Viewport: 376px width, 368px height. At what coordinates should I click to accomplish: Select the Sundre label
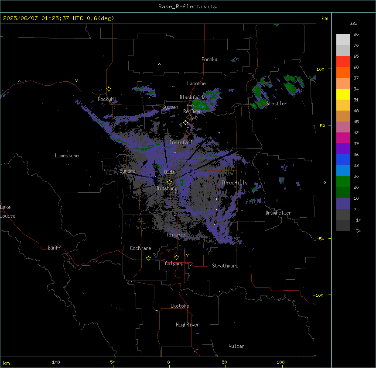click(127, 171)
